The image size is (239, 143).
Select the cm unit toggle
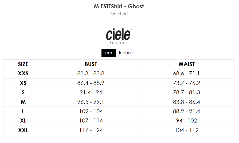(108, 53)
